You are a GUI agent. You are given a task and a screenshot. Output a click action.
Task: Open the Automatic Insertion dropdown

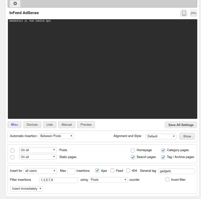click(56, 136)
